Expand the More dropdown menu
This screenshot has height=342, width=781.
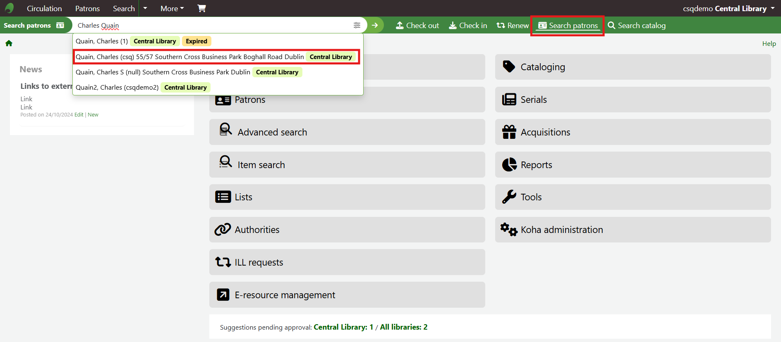click(172, 8)
